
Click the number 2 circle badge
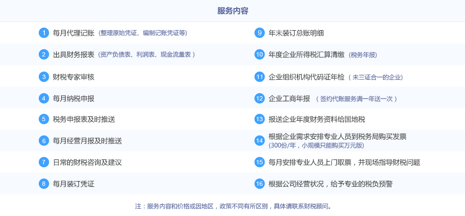coord(43,54)
